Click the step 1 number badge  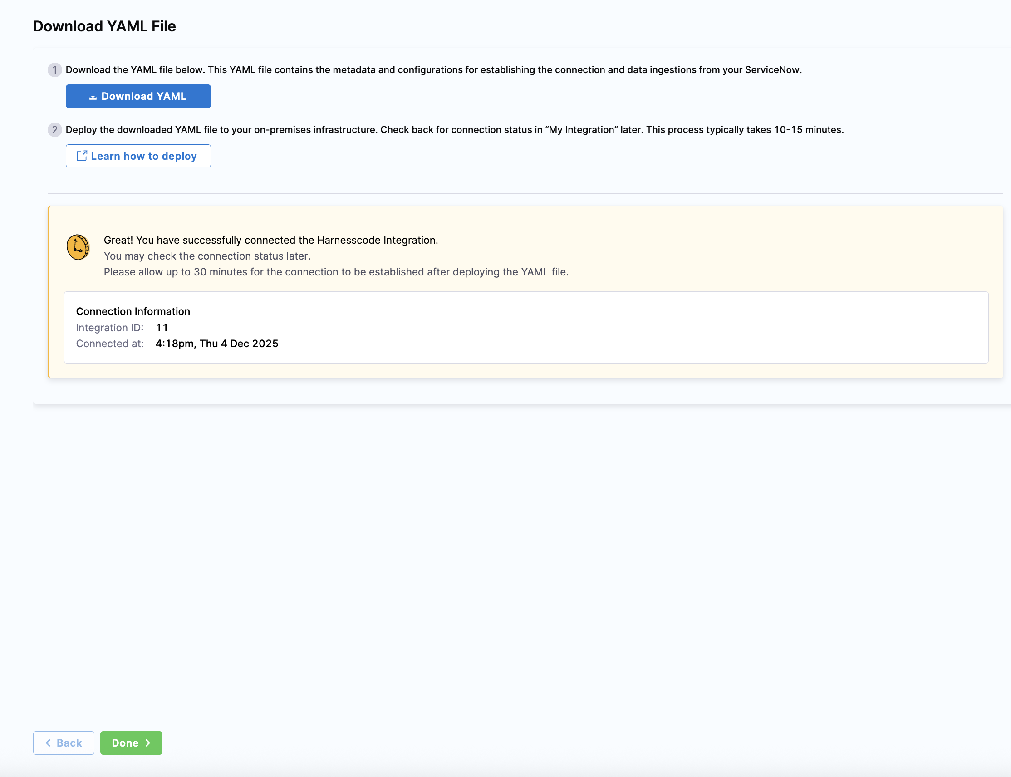(x=54, y=70)
